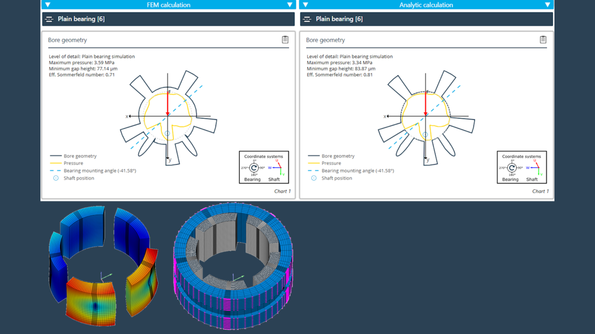Select FEM calculation panel title
Viewport: 595px width, 334px height.
[x=169, y=5]
